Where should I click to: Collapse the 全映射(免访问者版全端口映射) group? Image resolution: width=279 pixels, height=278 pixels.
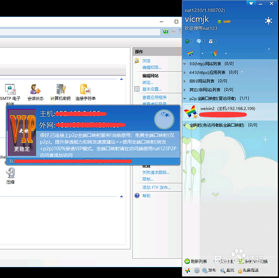pos(185,125)
